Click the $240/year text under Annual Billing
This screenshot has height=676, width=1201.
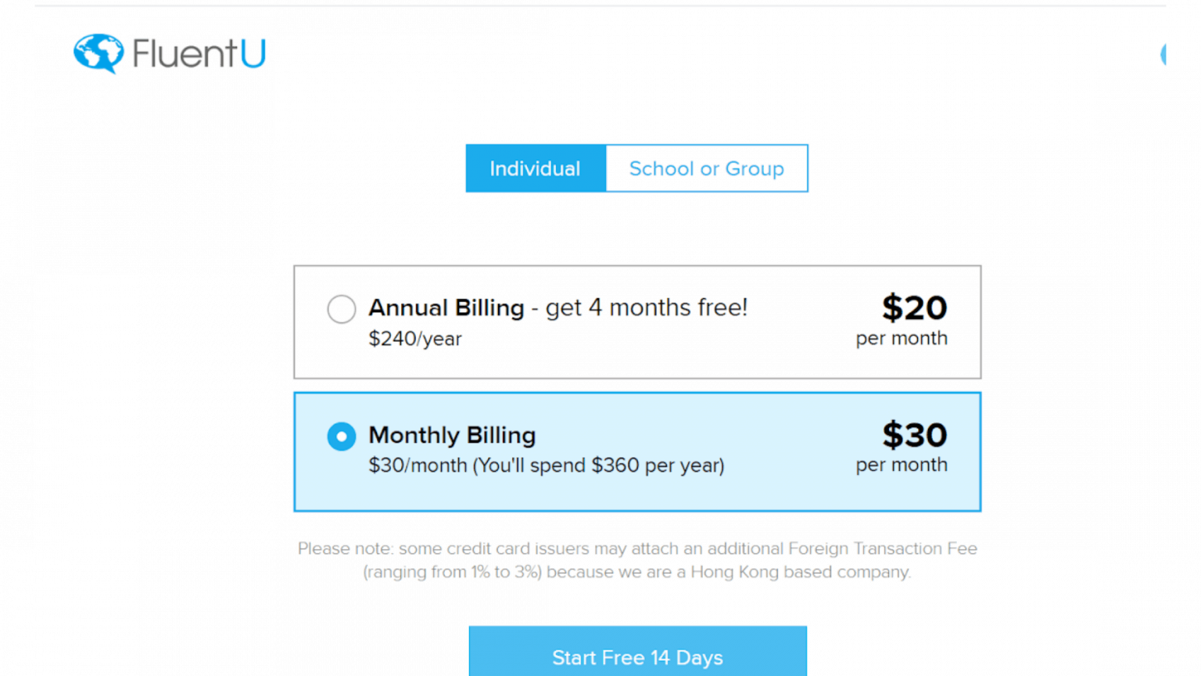415,339
